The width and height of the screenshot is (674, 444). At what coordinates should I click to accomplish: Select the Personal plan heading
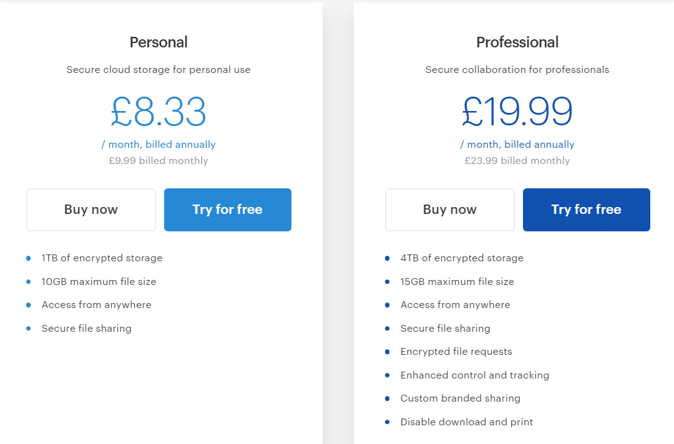(159, 42)
